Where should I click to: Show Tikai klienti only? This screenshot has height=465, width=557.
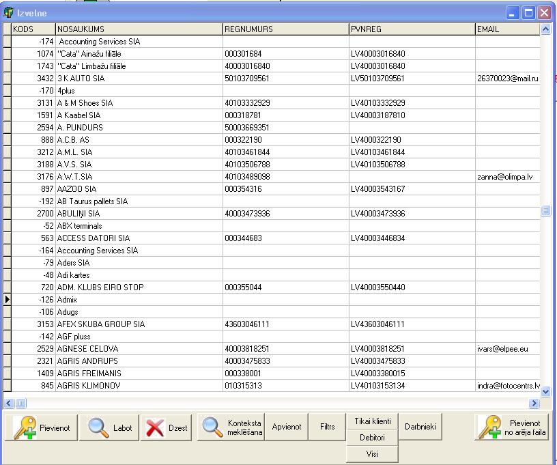[x=372, y=421]
